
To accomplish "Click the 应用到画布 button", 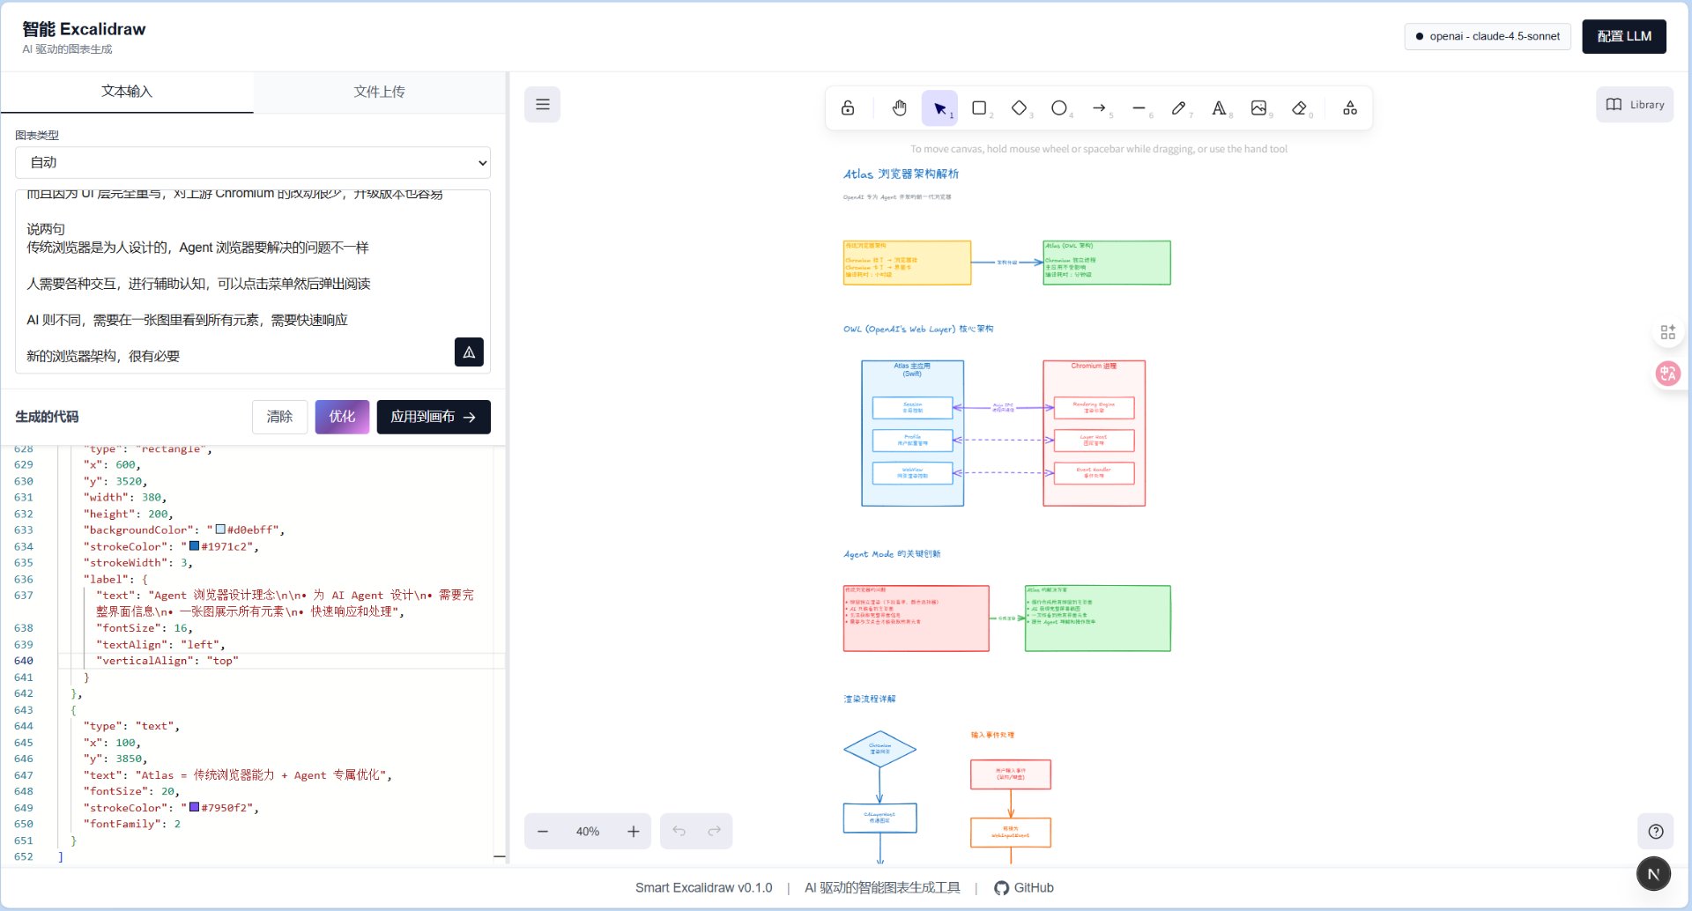I will pyautogui.click(x=434, y=417).
